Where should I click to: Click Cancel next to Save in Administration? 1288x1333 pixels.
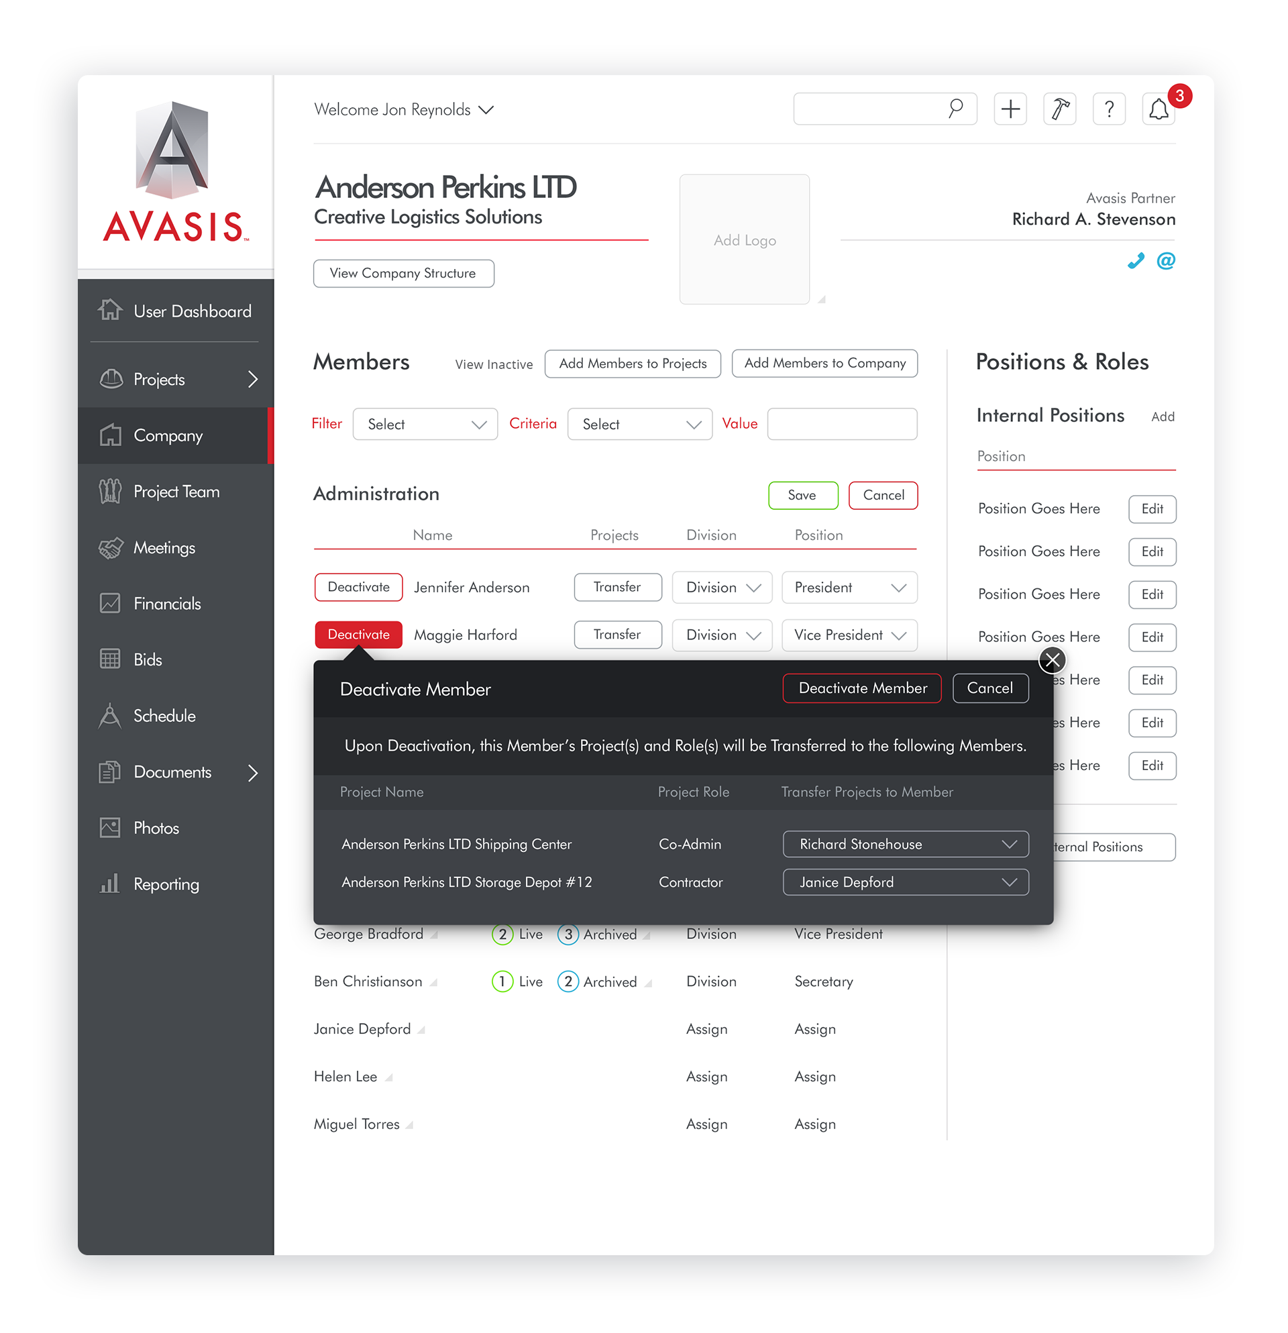(x=883, y=495)
